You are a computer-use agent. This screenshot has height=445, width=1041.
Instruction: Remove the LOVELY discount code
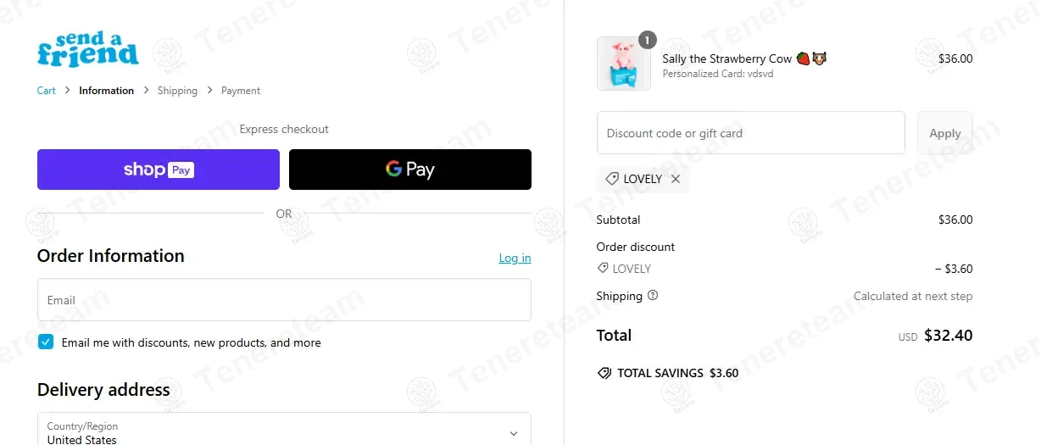(676, 179)
